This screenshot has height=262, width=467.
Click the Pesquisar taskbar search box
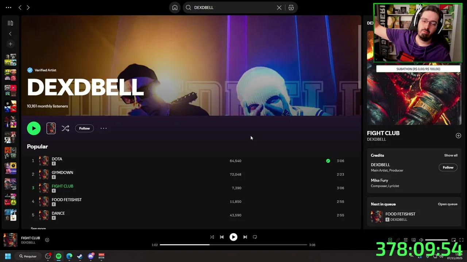(x=28, y=256)
